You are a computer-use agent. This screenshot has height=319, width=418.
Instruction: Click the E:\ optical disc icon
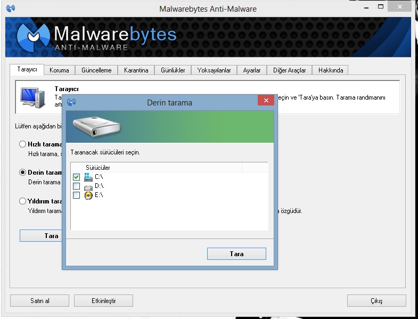(x=88, y=195)
